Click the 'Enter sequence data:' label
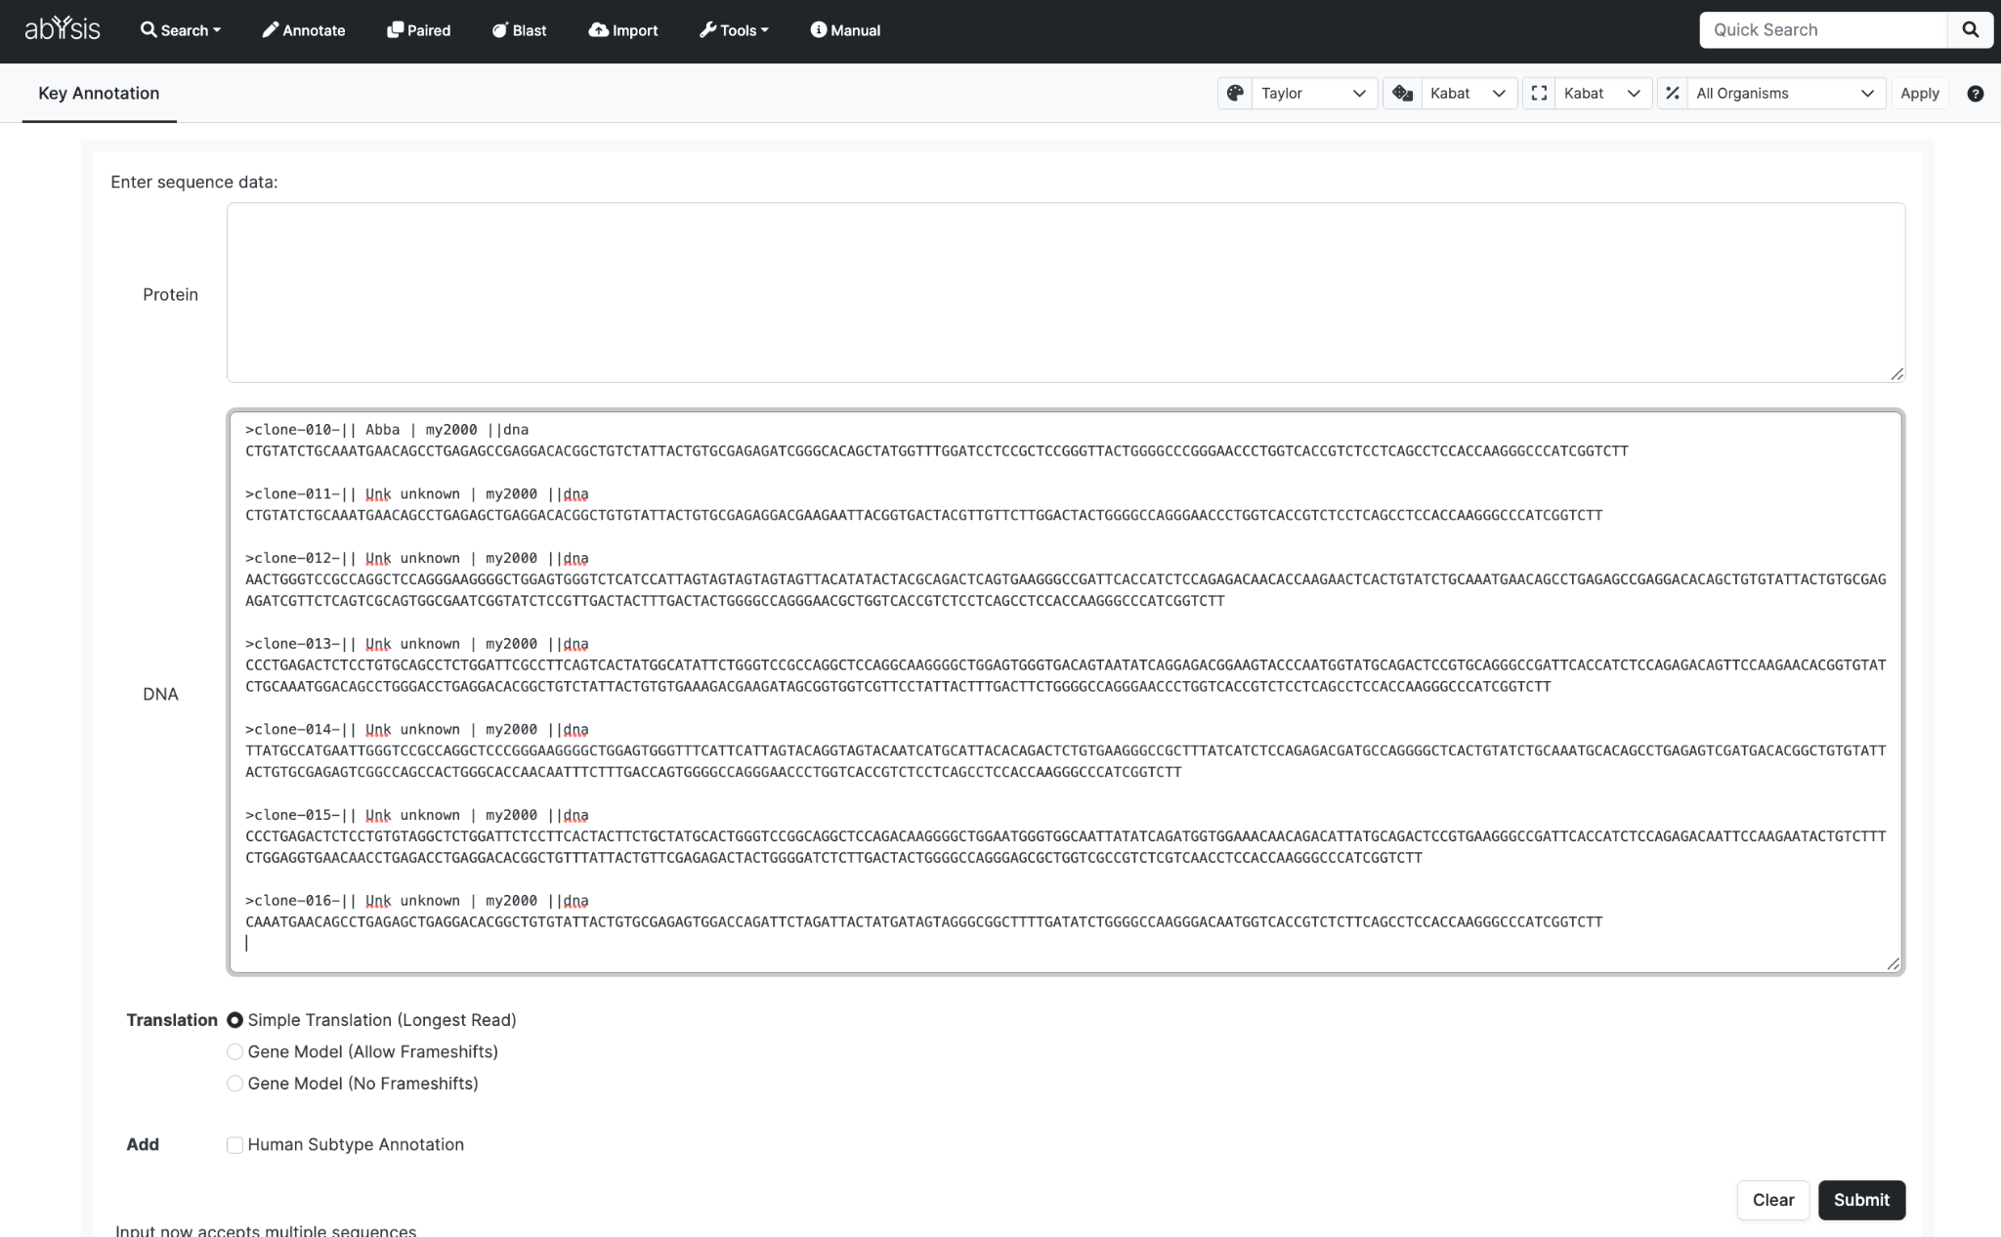The width and height of the screenshot is (2001, 1237). click(194, 182)
